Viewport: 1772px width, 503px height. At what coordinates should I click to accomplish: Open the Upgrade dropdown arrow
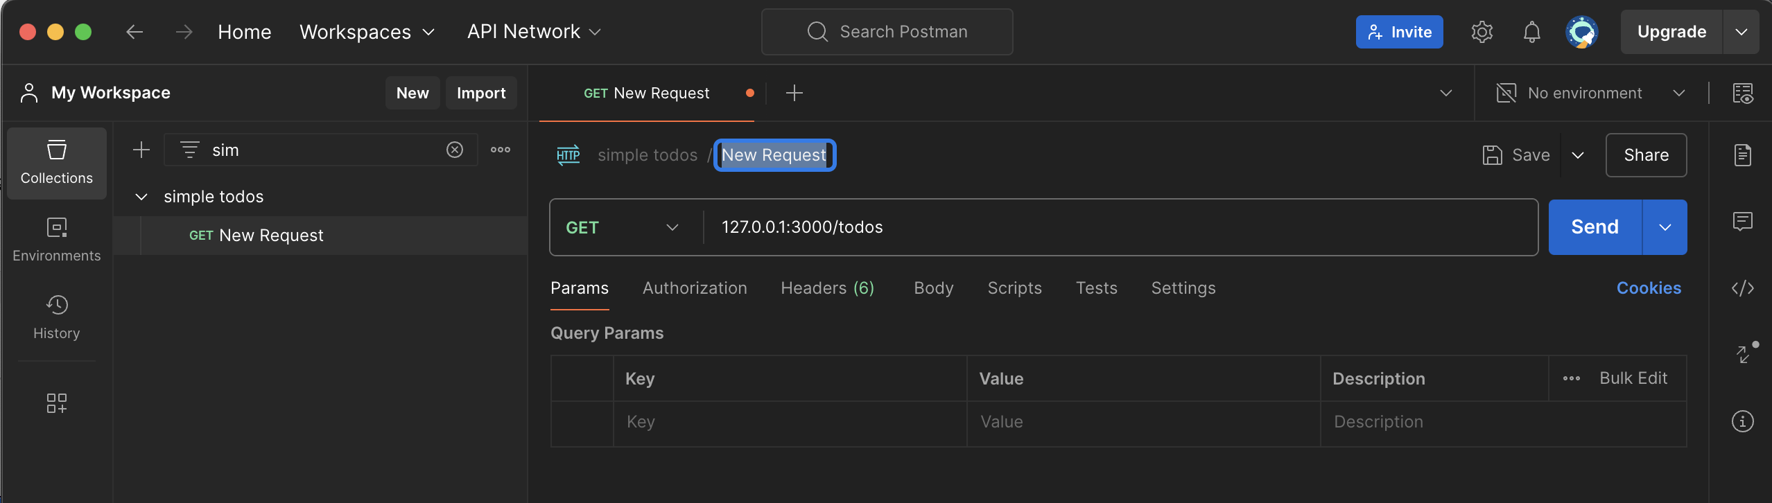click(1741, 32)
